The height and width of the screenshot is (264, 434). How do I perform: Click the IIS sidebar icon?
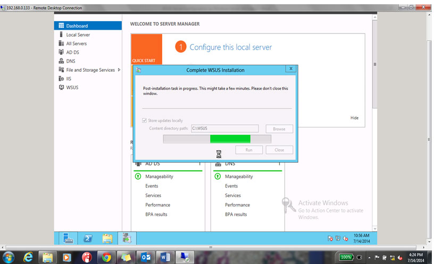click(x=61, y=79)
